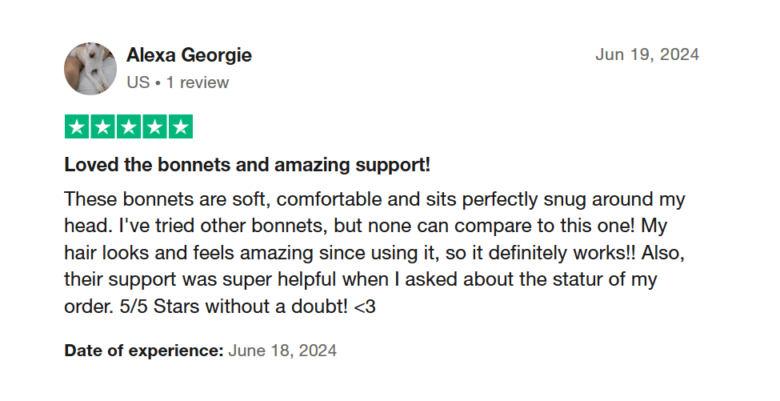Click the US country label
This screenshot has height=401, width=780.
(138, 82)
